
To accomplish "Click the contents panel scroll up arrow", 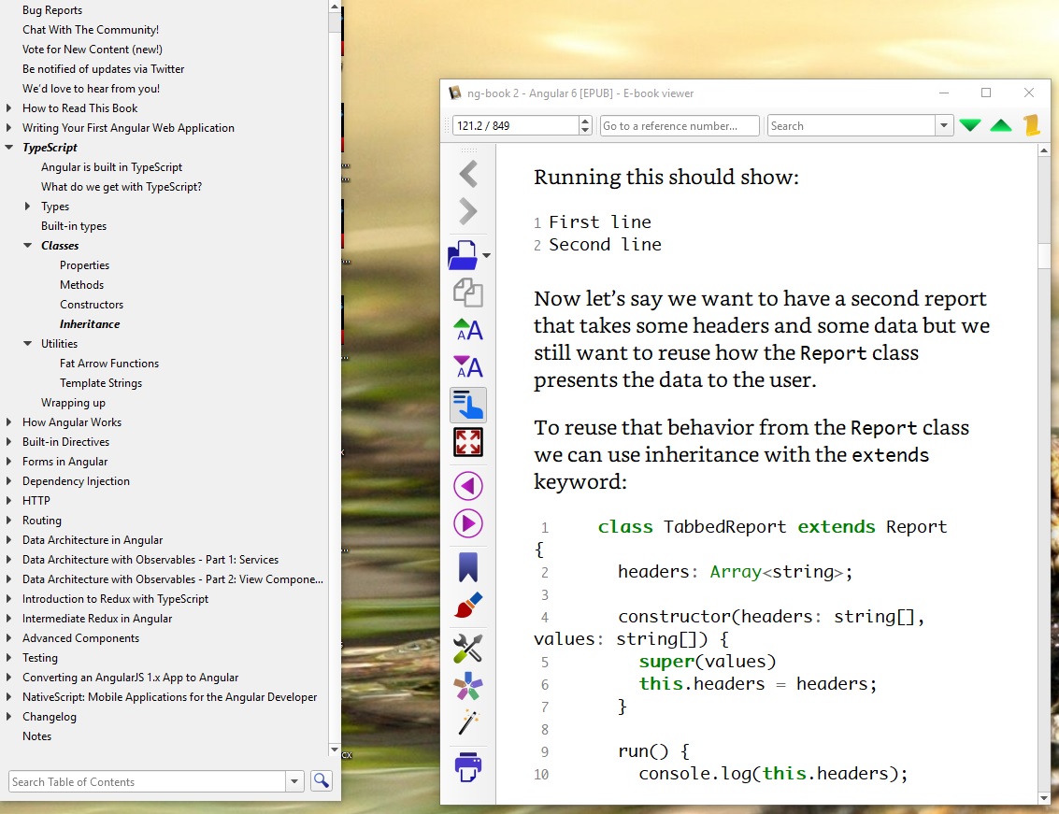I will point(335,7).
